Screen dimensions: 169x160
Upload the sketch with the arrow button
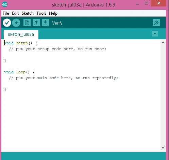[x=16, y=23]
